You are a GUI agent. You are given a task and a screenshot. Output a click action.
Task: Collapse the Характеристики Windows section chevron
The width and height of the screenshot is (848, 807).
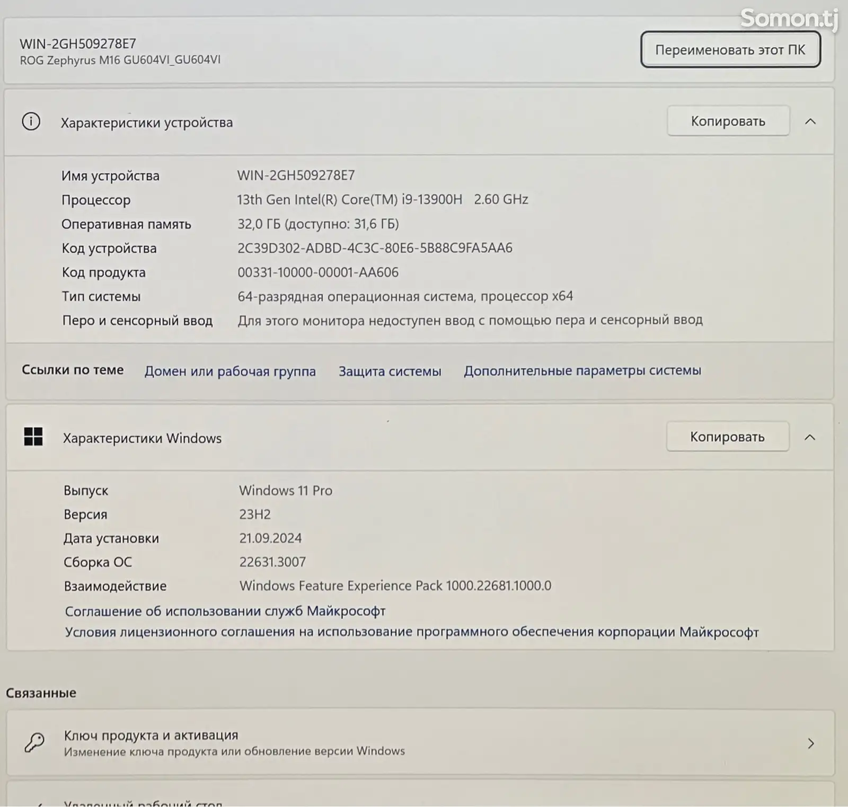[810, 437]
